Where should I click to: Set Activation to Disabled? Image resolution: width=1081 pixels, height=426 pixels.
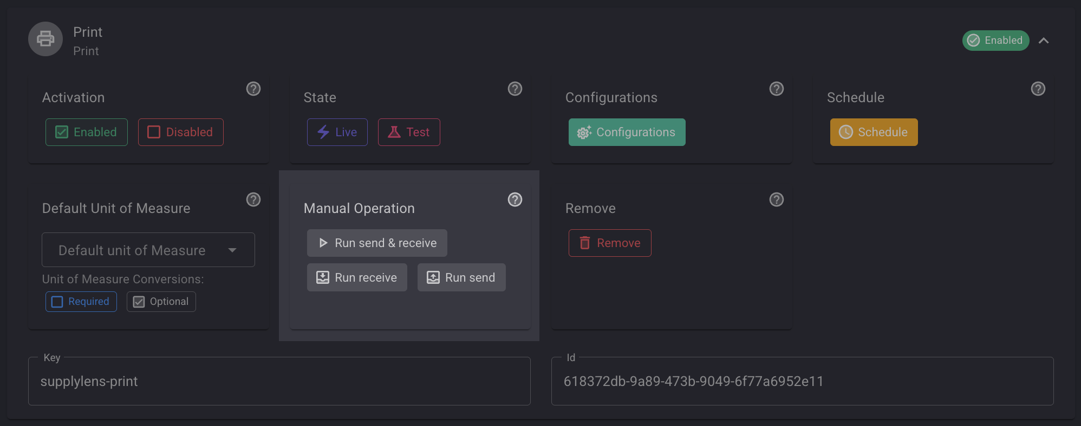(x=181, y=132)
